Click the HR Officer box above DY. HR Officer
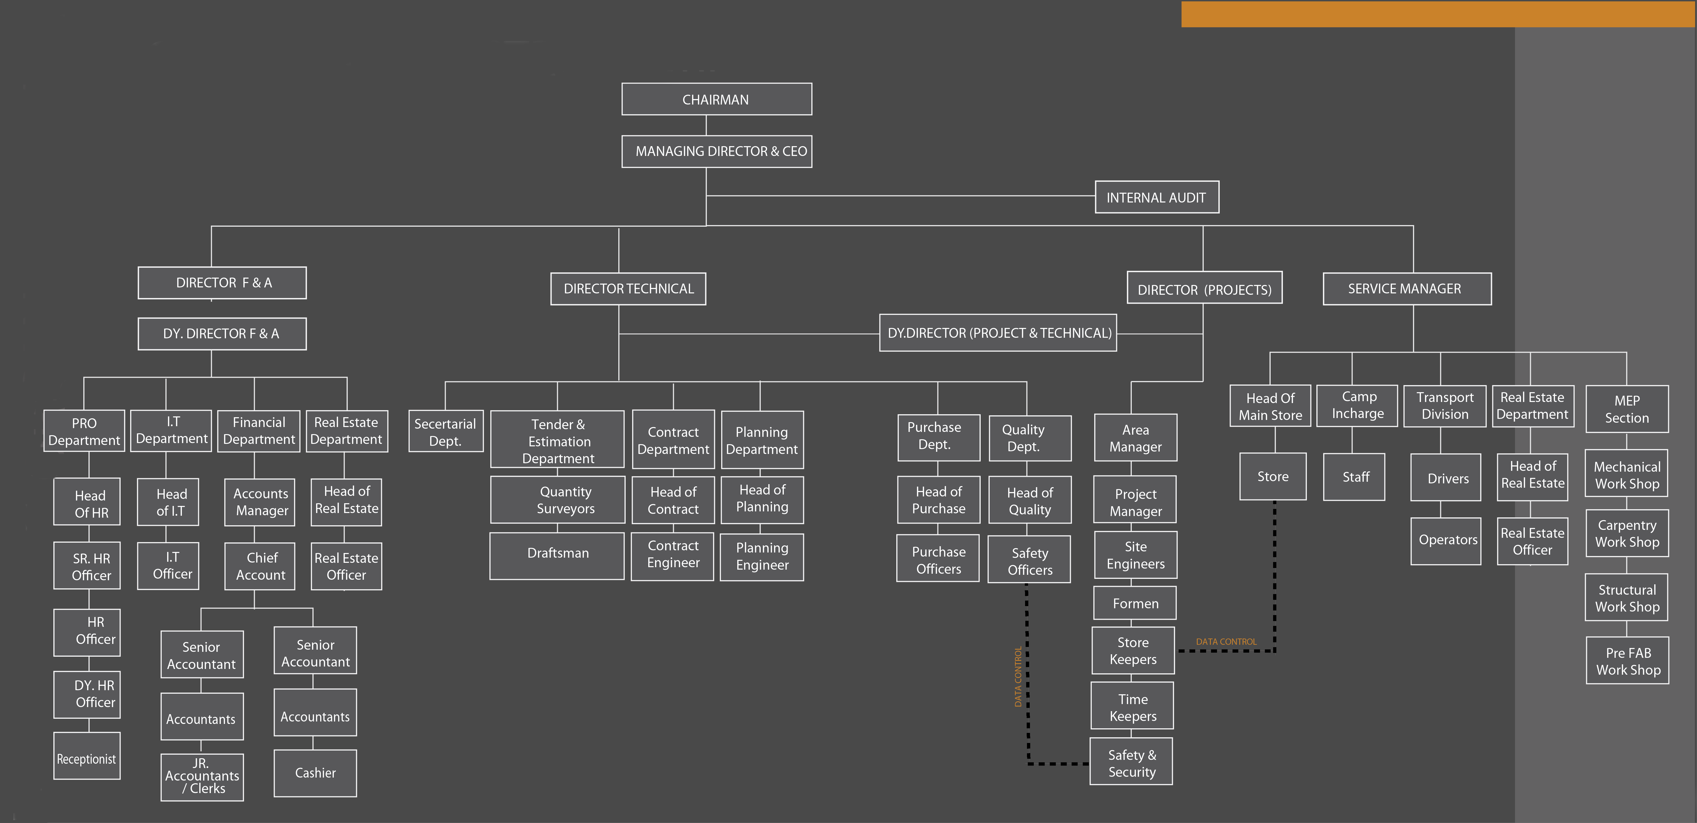The image size is (1697, 823). pyautogui.click(x=87, y=633)
